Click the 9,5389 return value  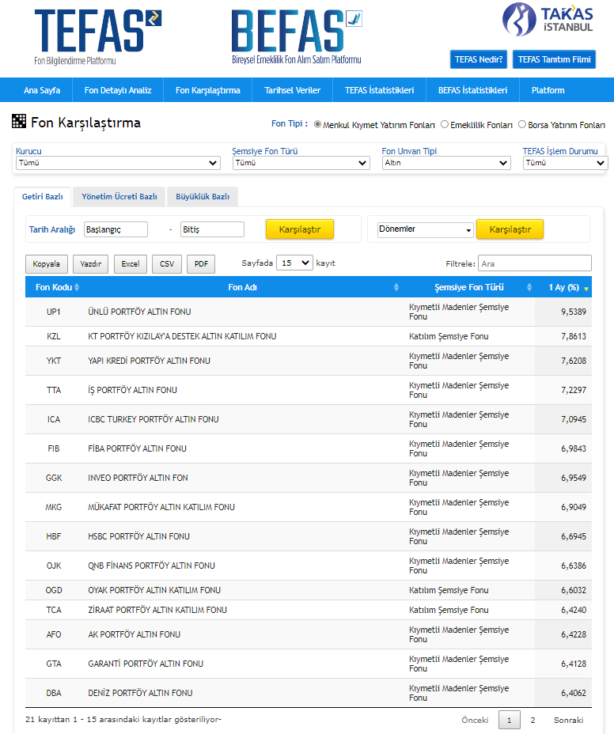pyautogui.click(x=574, y=312)
